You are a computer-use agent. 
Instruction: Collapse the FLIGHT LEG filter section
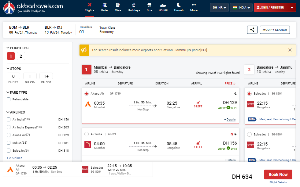pos(8,48)
